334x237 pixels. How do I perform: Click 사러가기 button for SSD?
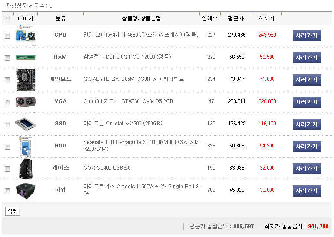point(307,124)
